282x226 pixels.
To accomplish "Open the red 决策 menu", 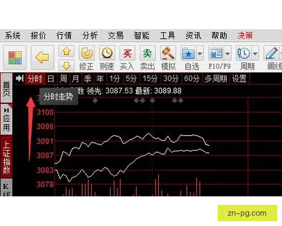I will [x=245, y=35].
